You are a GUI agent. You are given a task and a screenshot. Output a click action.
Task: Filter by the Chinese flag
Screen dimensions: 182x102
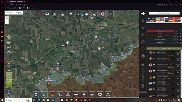(175, 18)
